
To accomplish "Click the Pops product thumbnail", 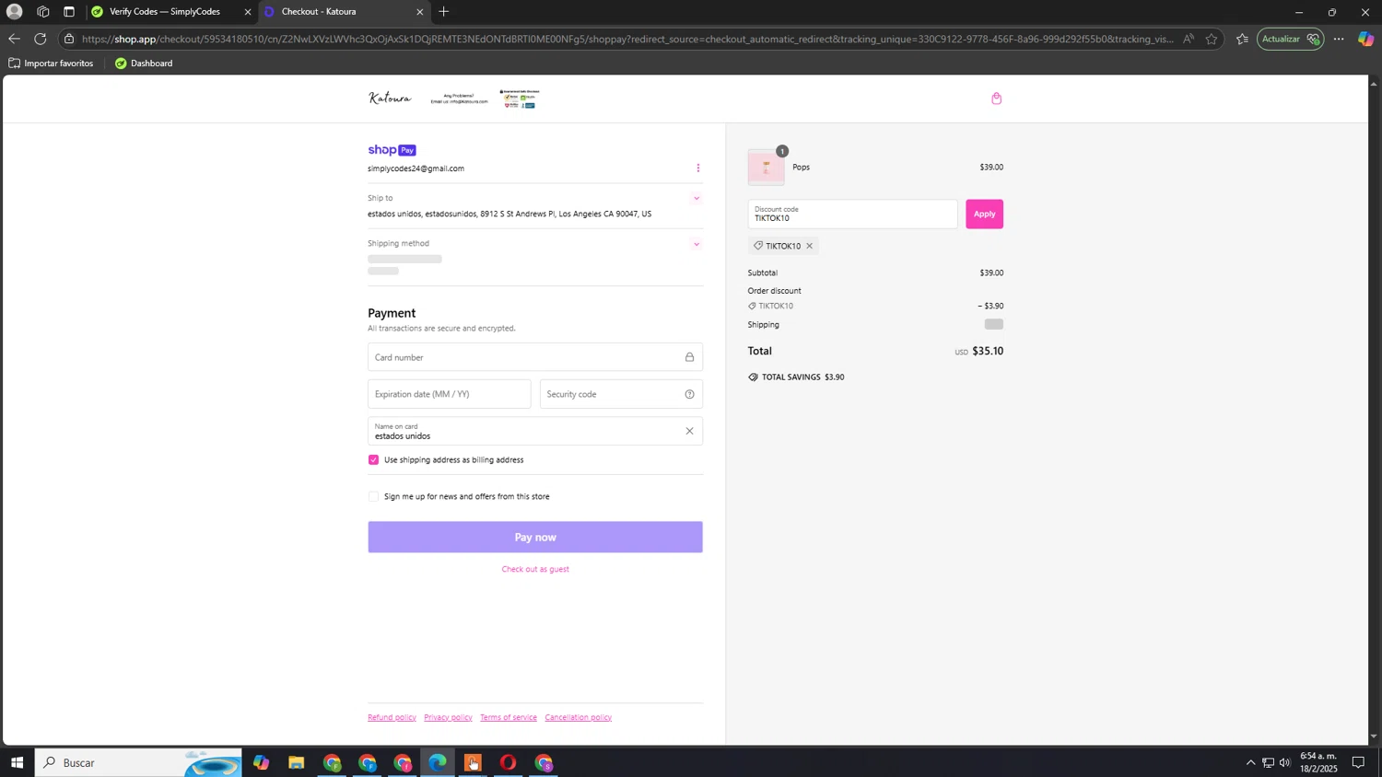I will click(x=766, y=168).
